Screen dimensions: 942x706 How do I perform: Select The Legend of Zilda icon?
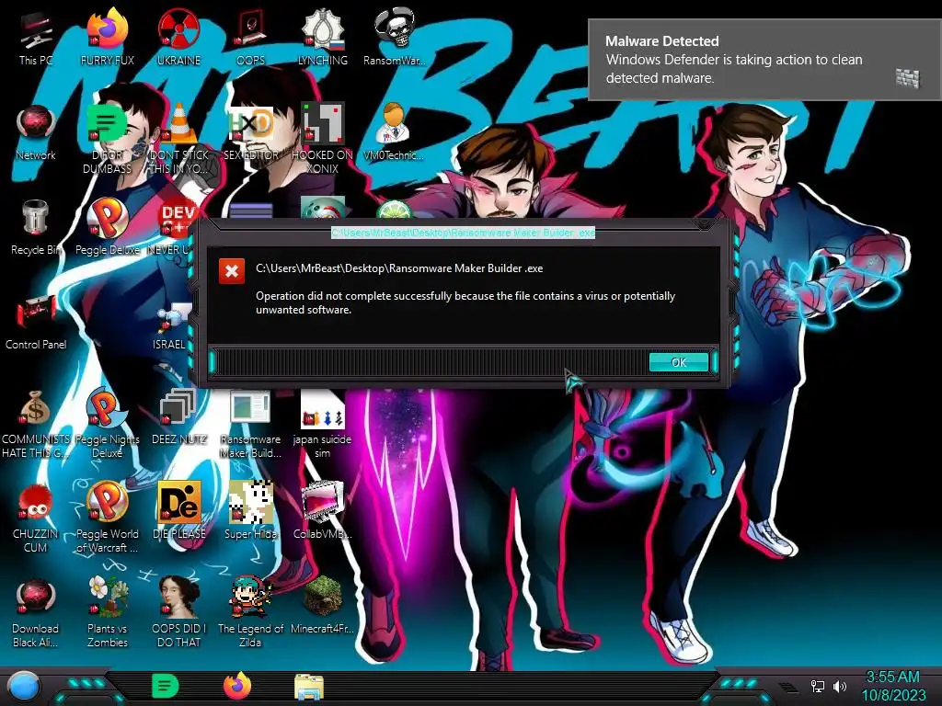250,612
